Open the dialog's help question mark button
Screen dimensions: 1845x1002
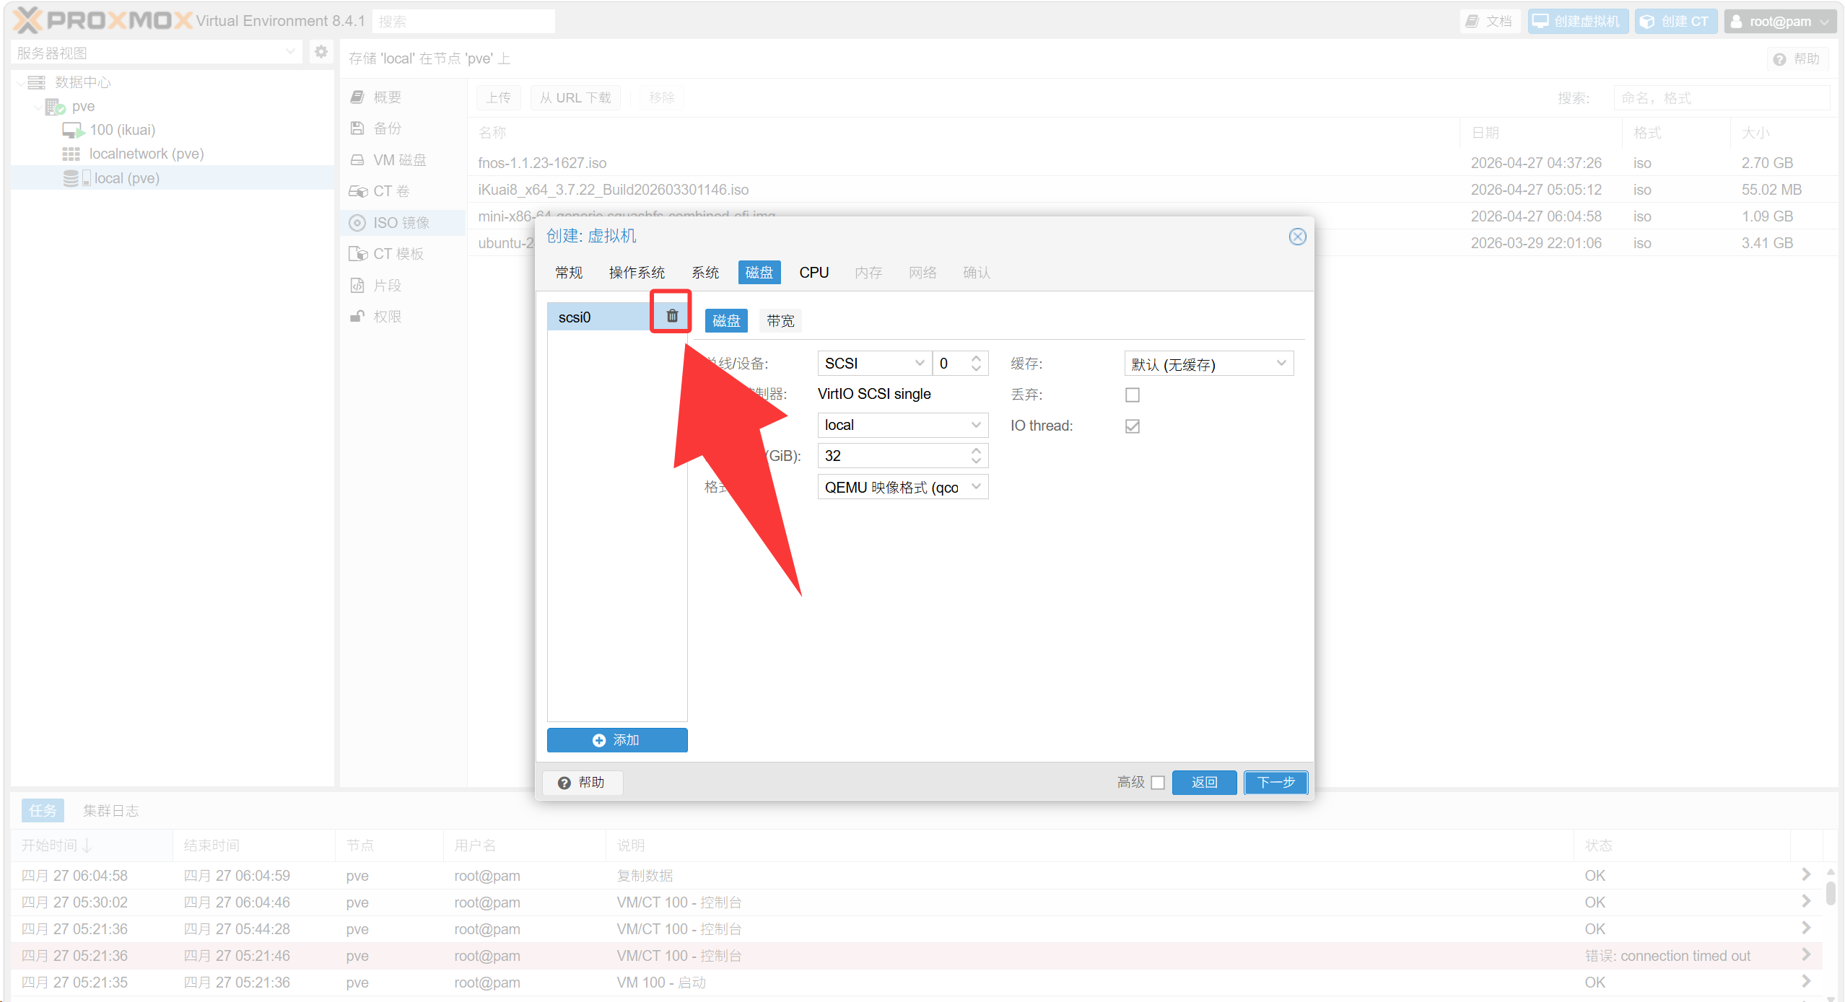[582, 782]
